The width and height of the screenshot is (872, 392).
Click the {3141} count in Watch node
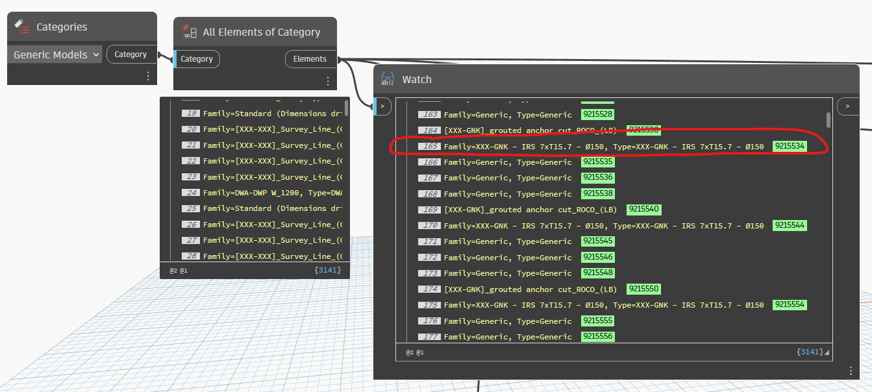[x=810, y=352]
